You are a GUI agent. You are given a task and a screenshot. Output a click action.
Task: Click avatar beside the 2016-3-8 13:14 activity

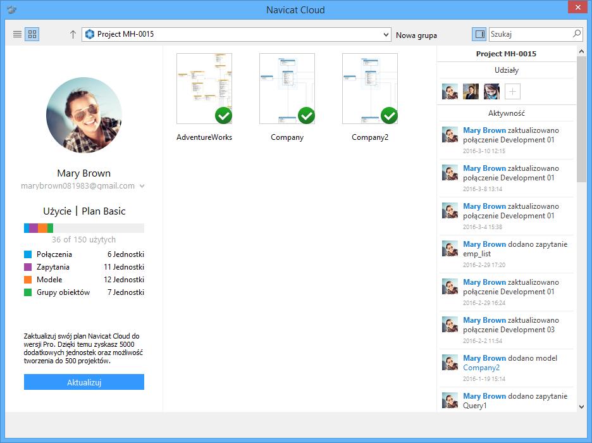tap(450, 173)
